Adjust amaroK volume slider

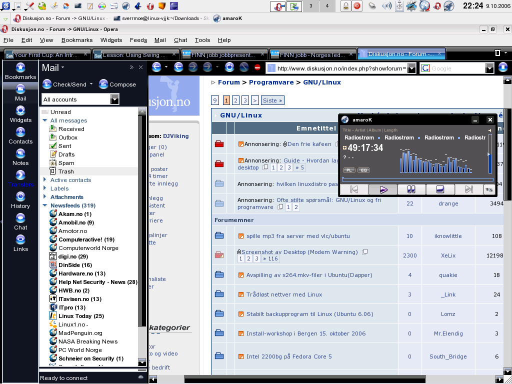(x=490, y=153)
